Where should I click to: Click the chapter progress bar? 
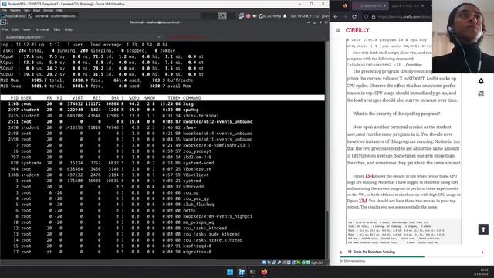pos(411,256)
